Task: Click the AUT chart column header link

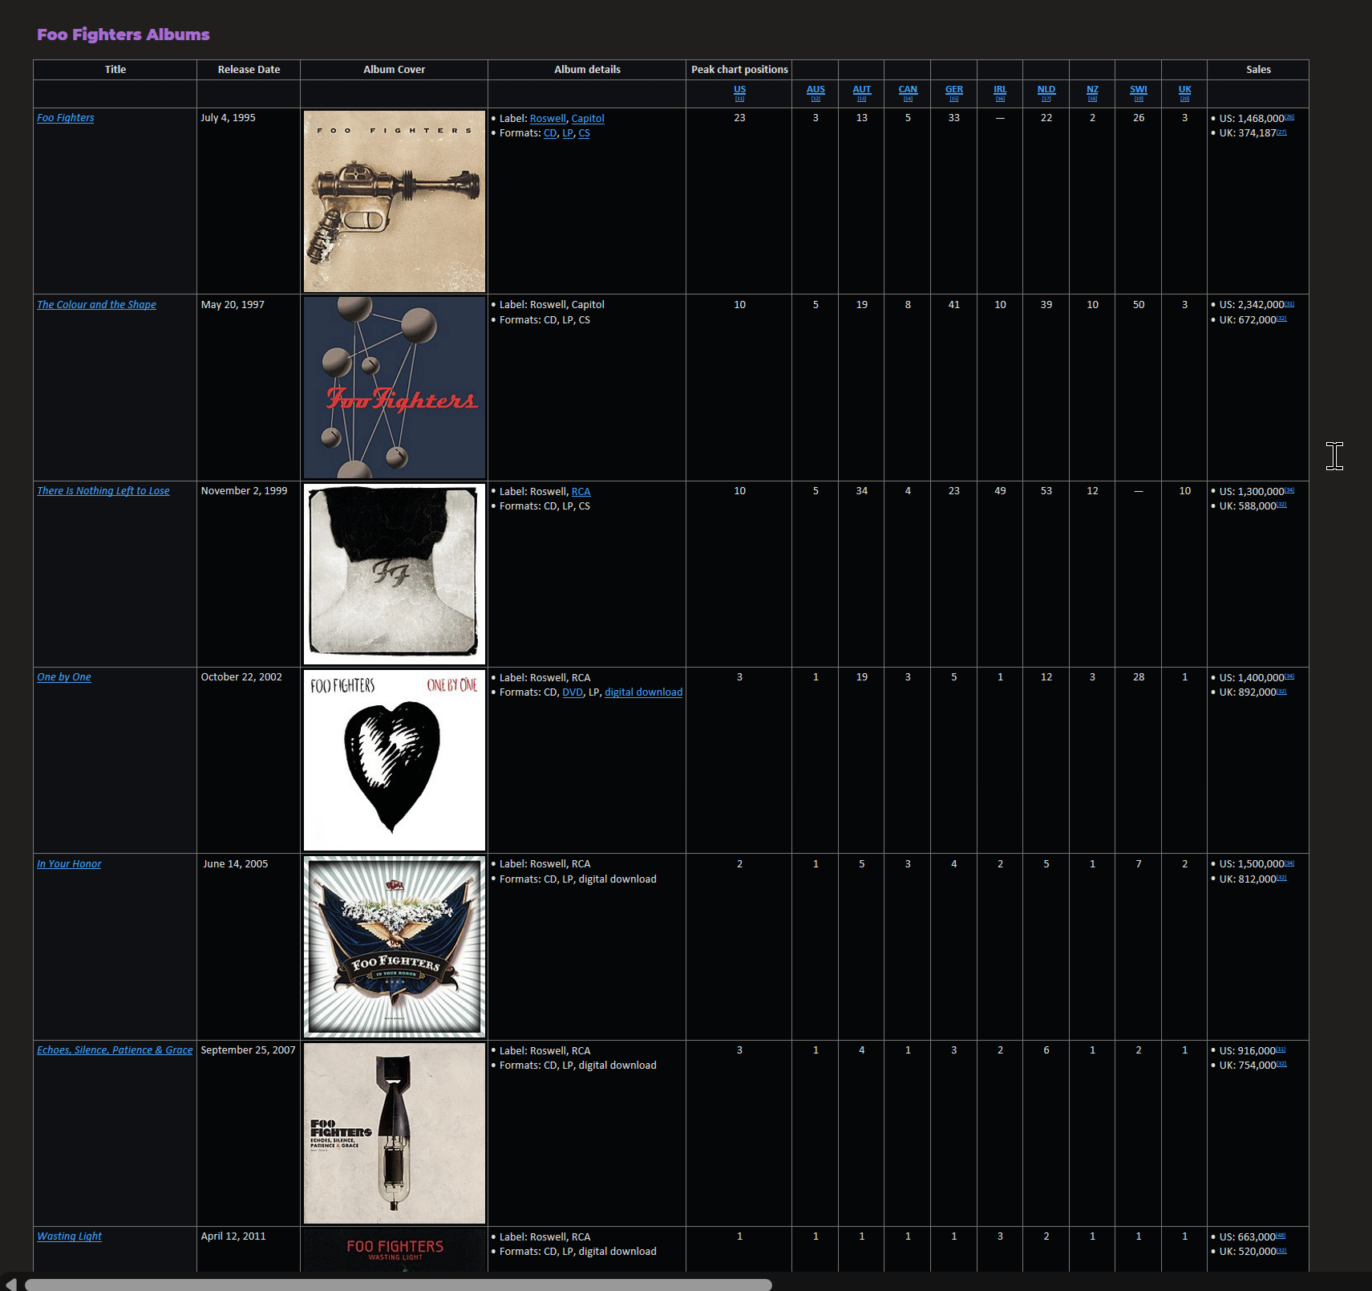Action: click(862, 90)
